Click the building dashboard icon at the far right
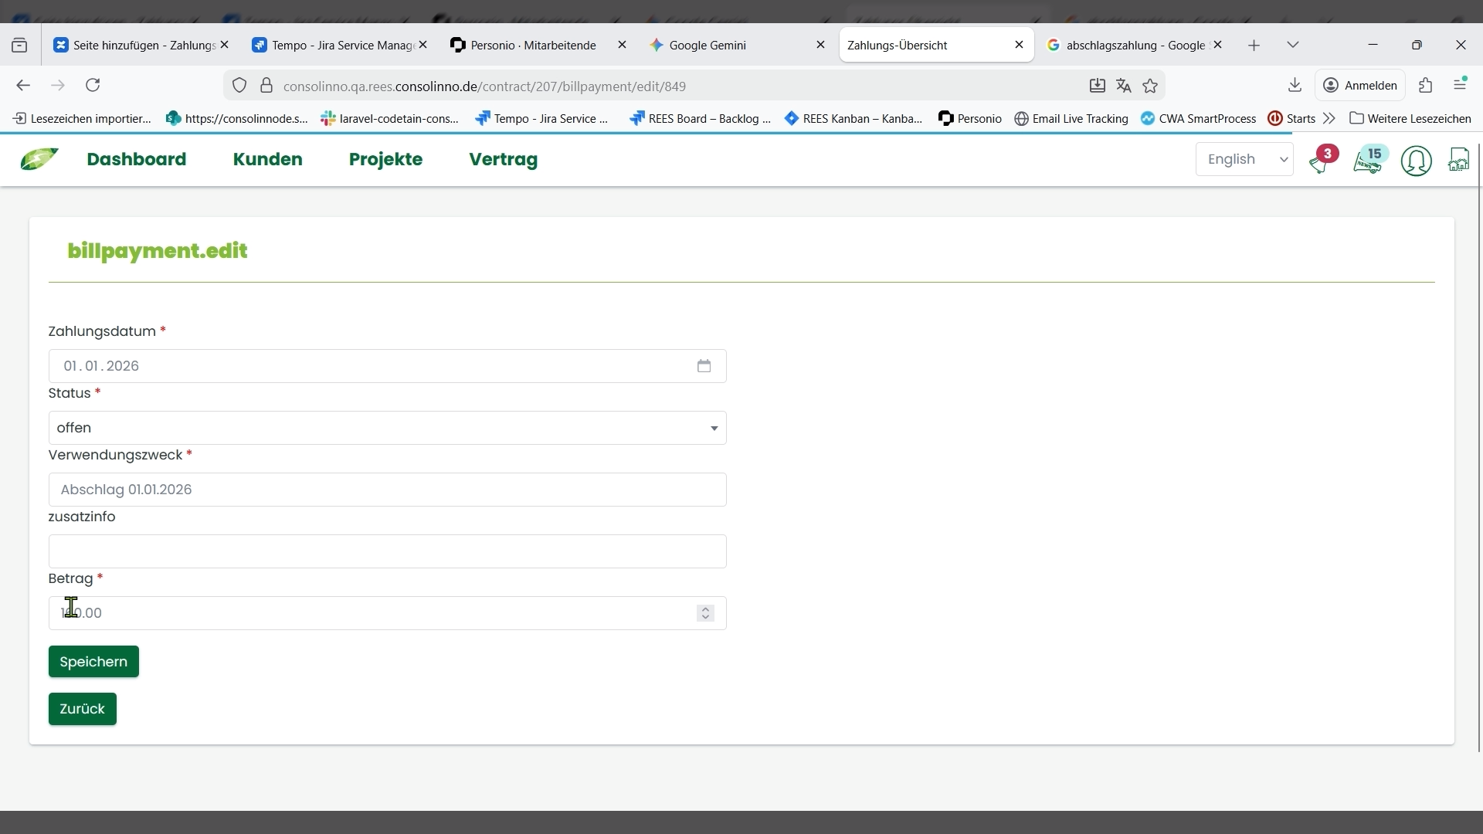The height and width of the screenshot is (834, 1483). 1459,160
